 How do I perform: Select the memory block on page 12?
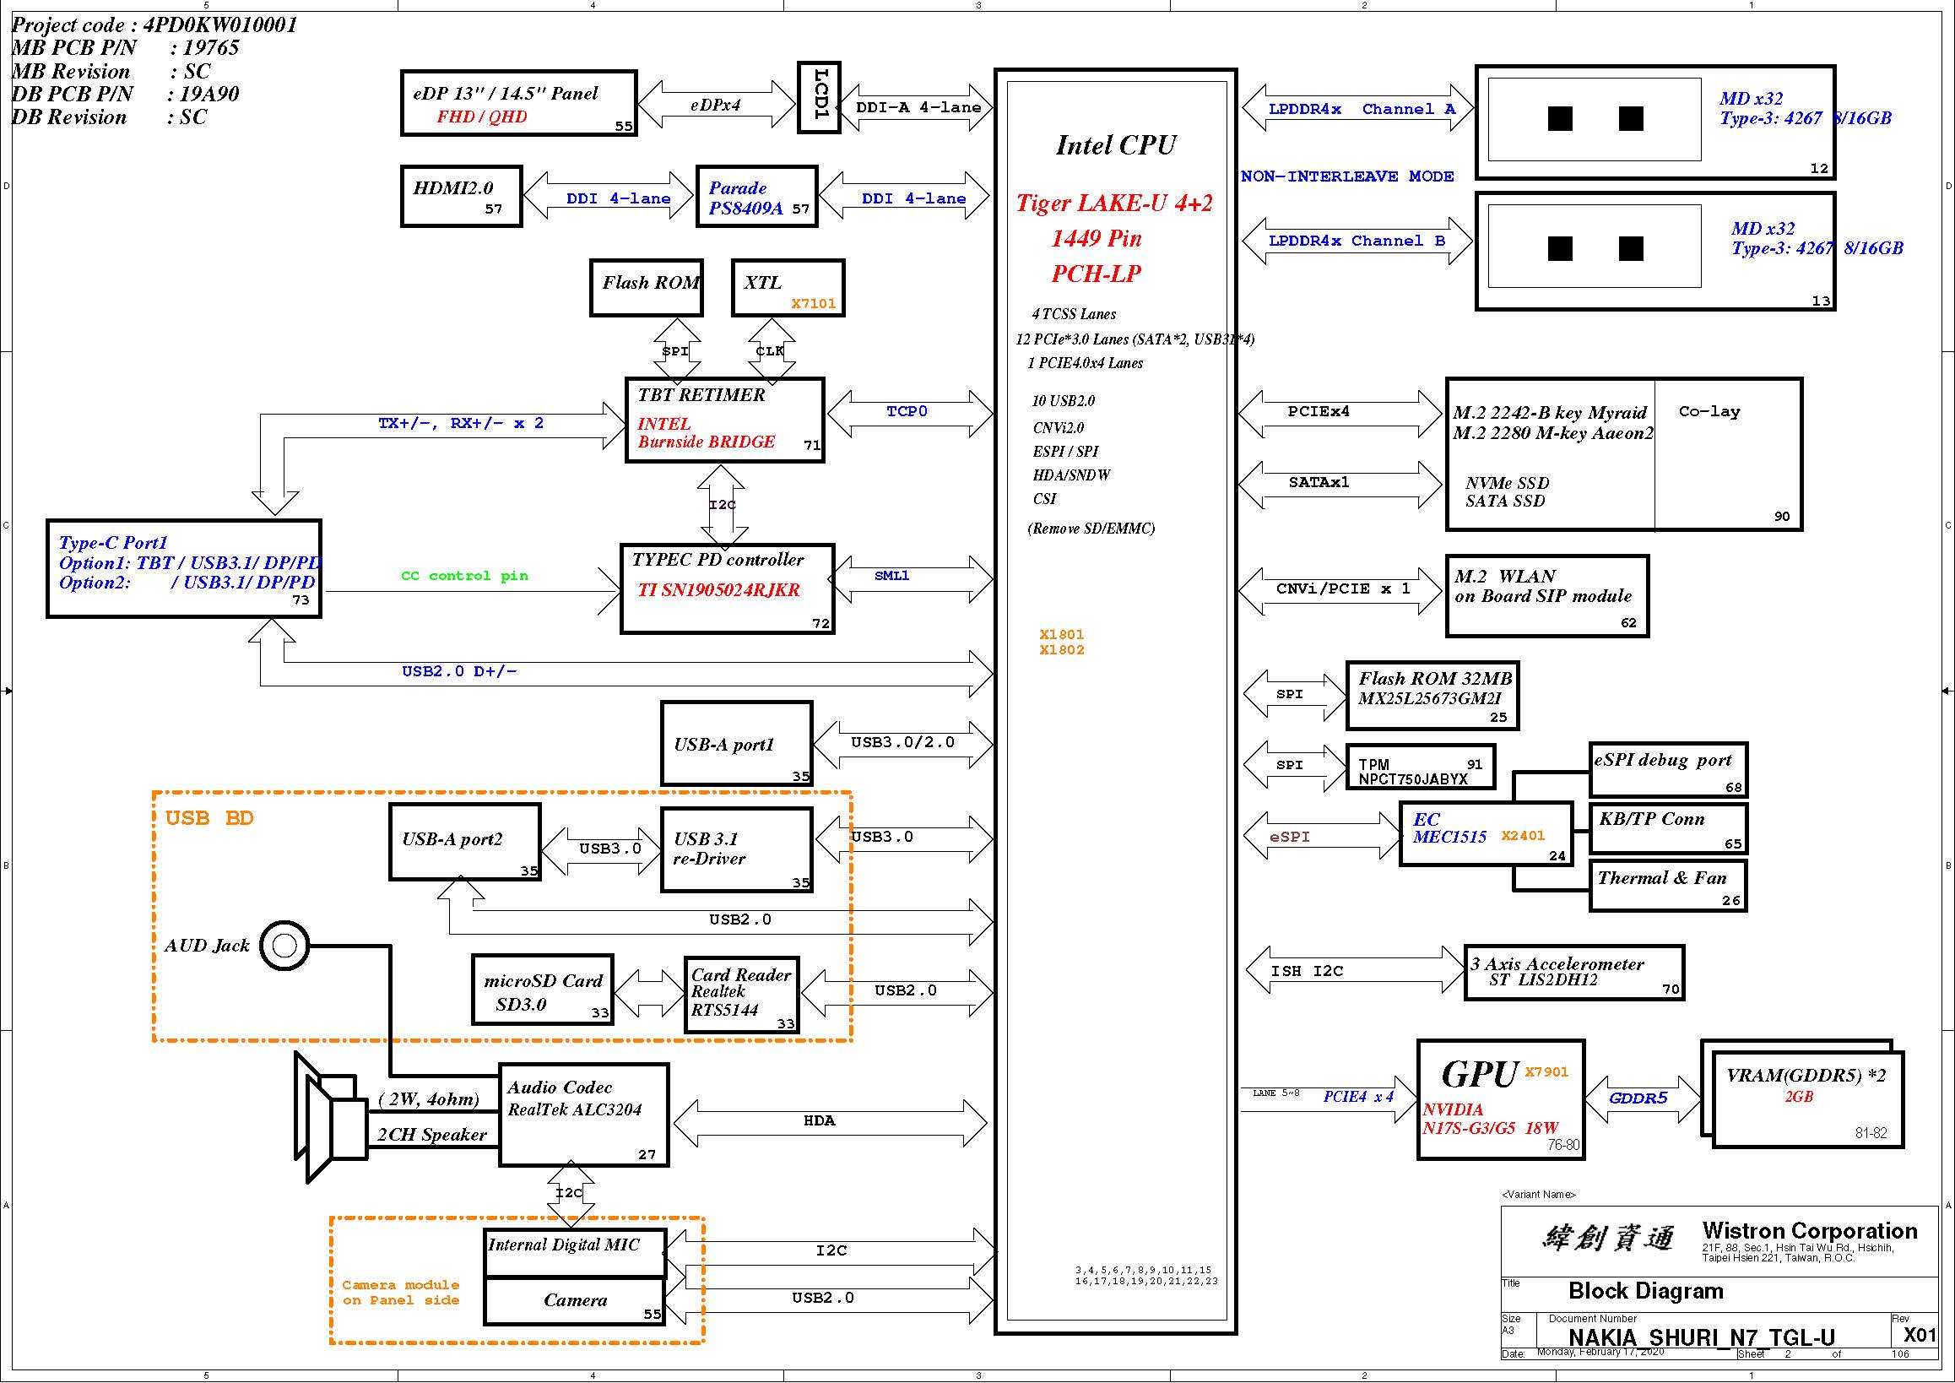pyautogui.click(x=1655, y=122)
